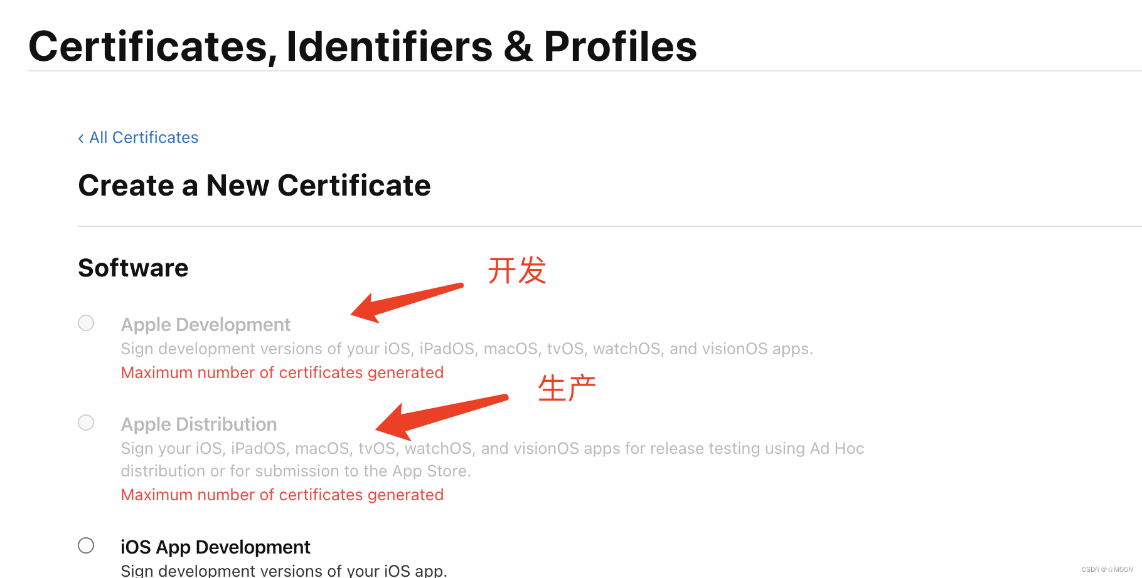Image resolution: width=1142 pixels, height=578 pixels.
Task: Click the red 生产 annotation text
Action: click(x=567, y=388)
